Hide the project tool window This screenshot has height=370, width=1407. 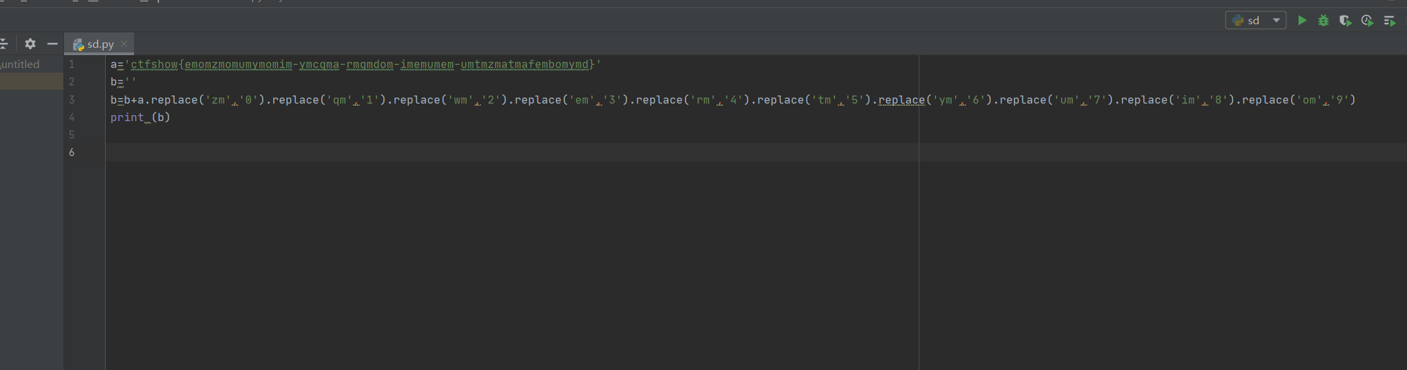53,44
